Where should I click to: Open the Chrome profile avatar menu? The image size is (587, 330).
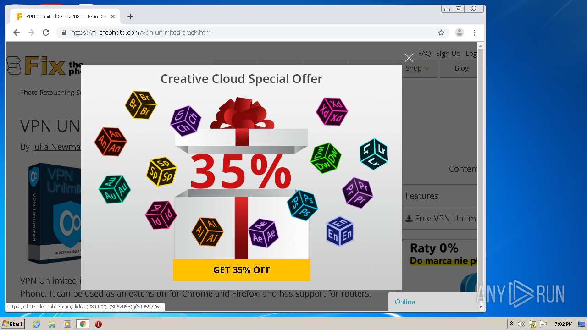(x=459, y=33)
